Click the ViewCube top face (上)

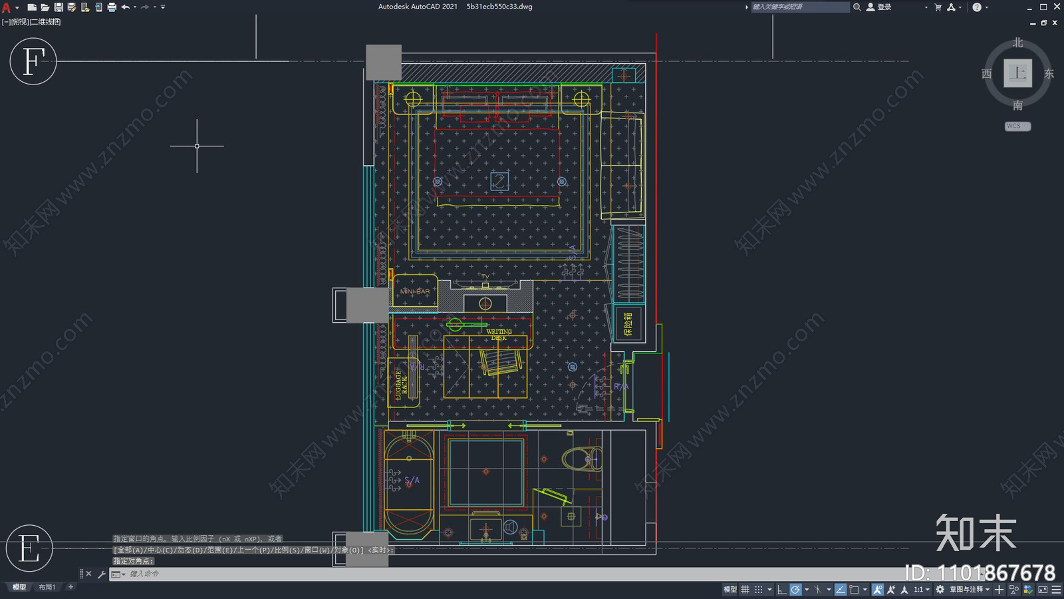tap(1017, 73)
